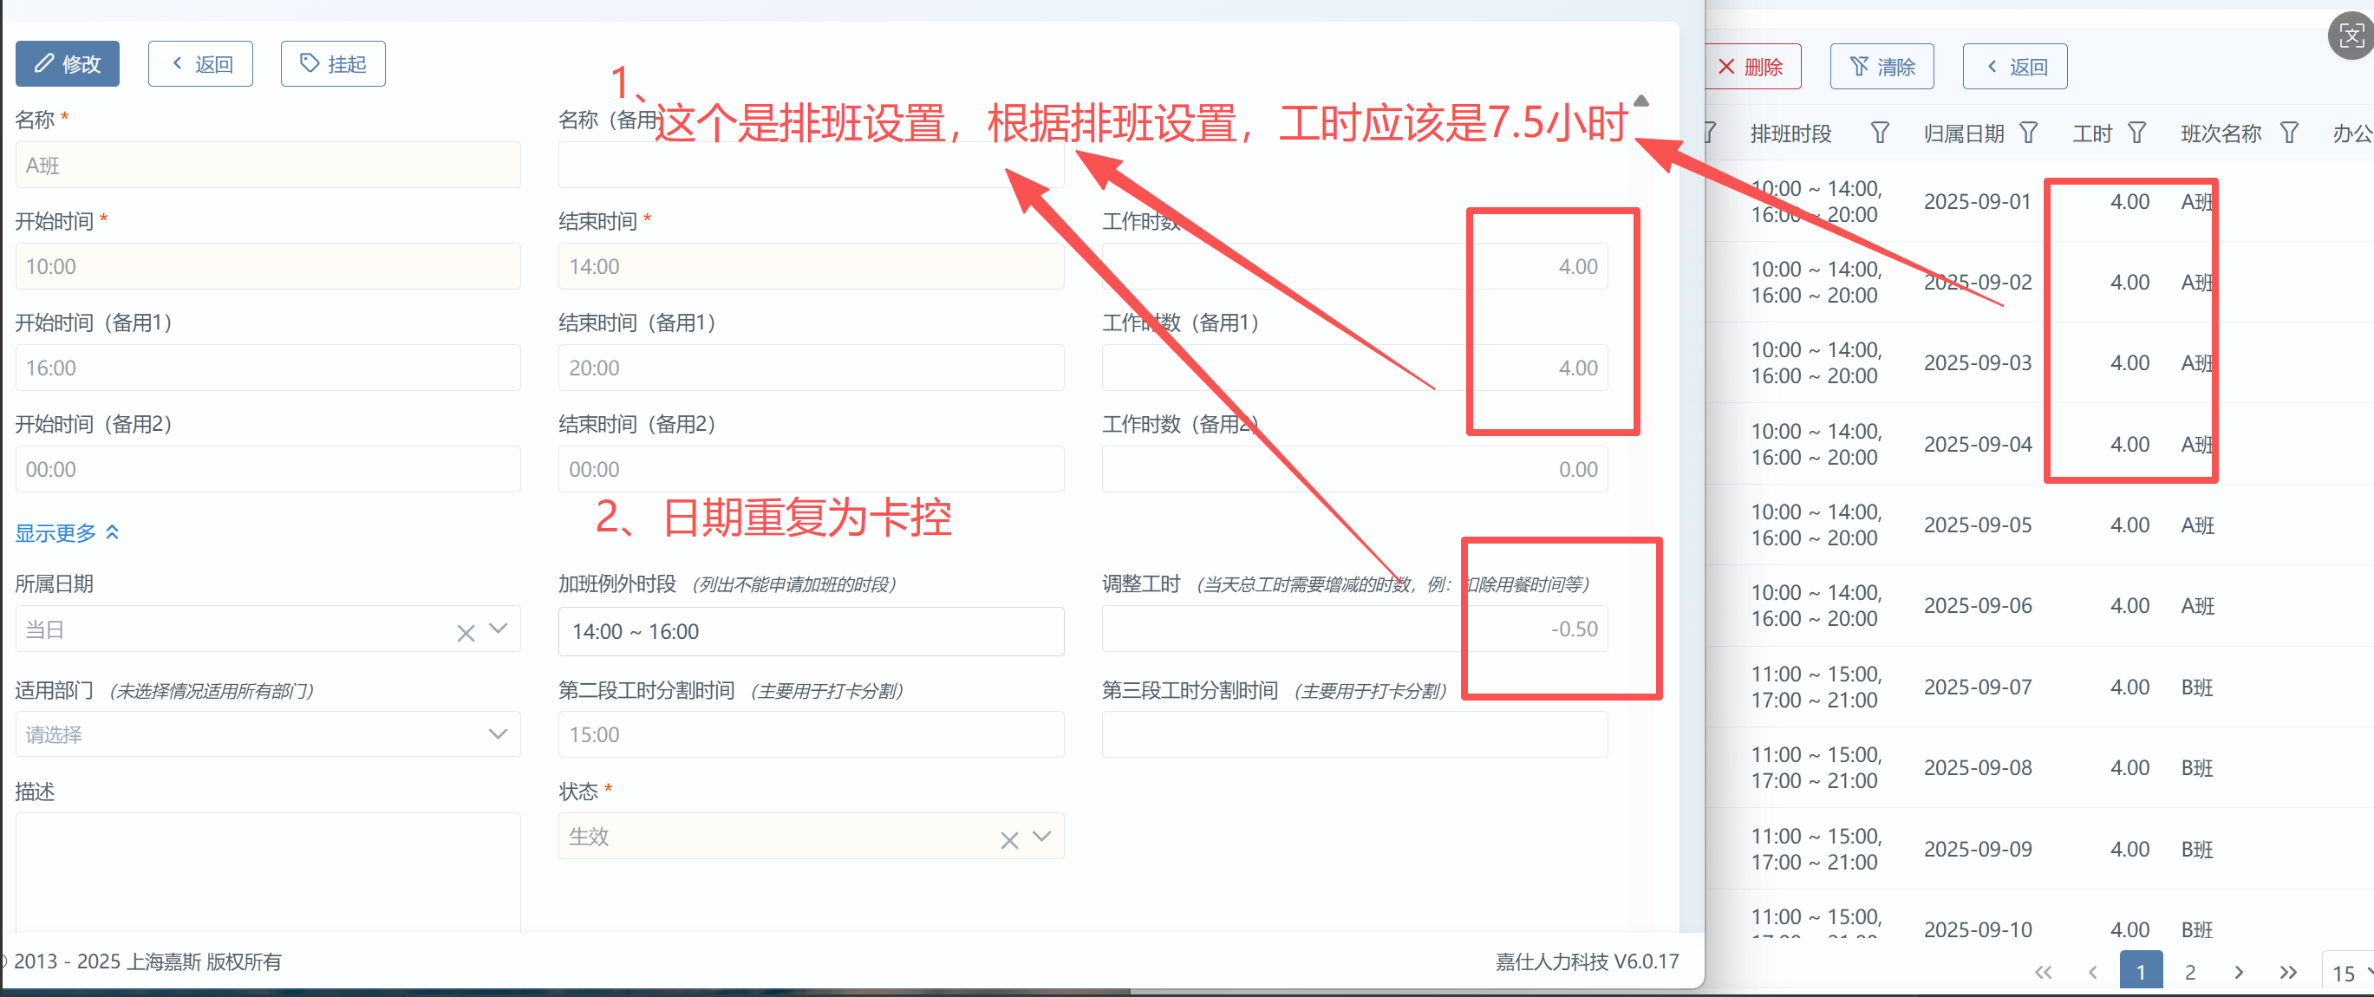2374x997 pixels.
Task: Click the filter icon beside 工时 column
Action: (x=2136, y=134)
